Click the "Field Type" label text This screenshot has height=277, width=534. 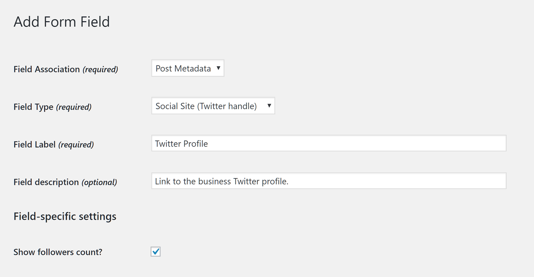tap(33, 107)
